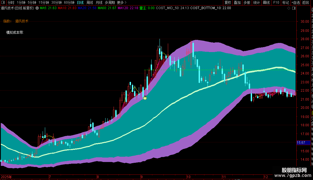
Task: Toggle the panel icon beside the diamond
Action: (294, 8)
